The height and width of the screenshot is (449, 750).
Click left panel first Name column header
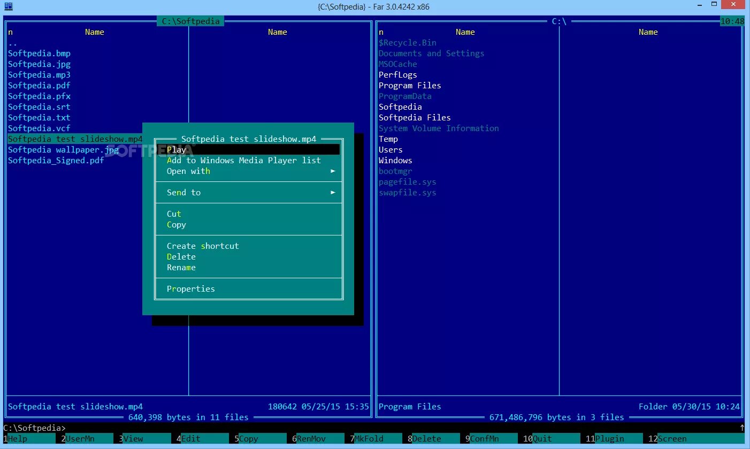click(x=95, y=32)
